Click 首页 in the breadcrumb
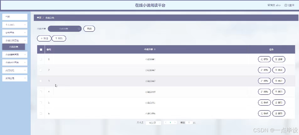Screen dimensions: 299x135 point(39,18)
